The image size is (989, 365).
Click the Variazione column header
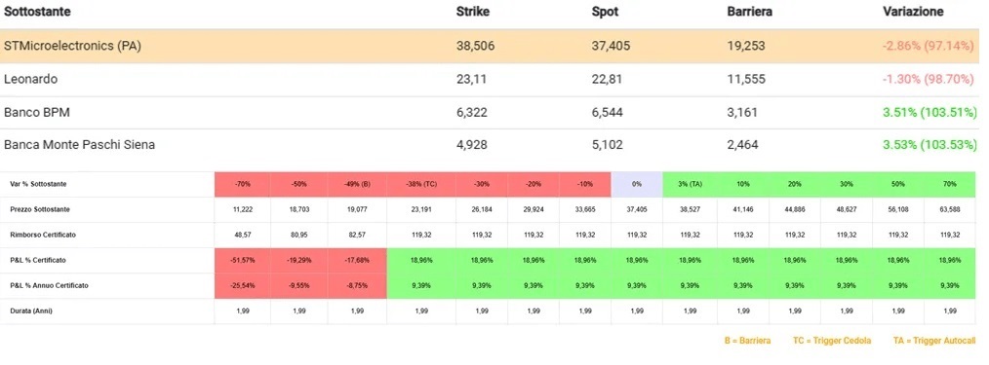pos(912,12)
